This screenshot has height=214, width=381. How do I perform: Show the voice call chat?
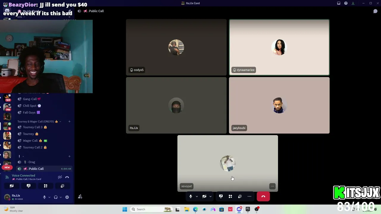click(375, 11)
